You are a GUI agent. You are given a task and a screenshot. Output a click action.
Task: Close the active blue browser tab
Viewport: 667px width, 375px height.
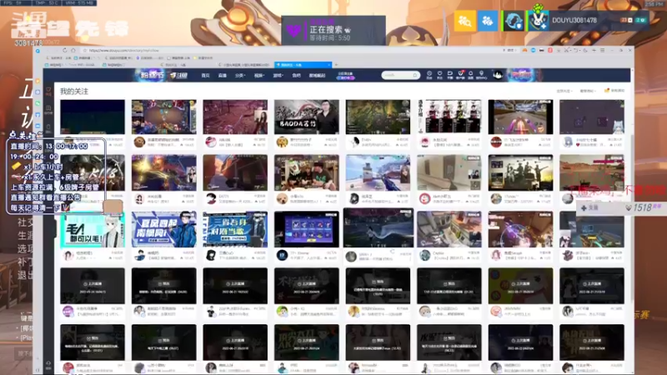[x=328, y=65]
